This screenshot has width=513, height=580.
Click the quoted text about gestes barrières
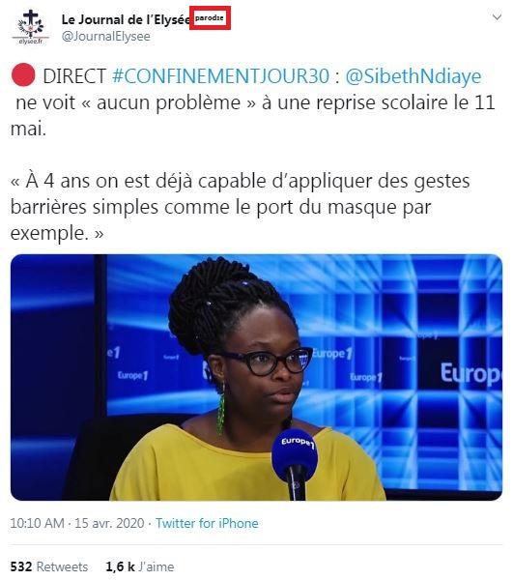tap(241, 207)
